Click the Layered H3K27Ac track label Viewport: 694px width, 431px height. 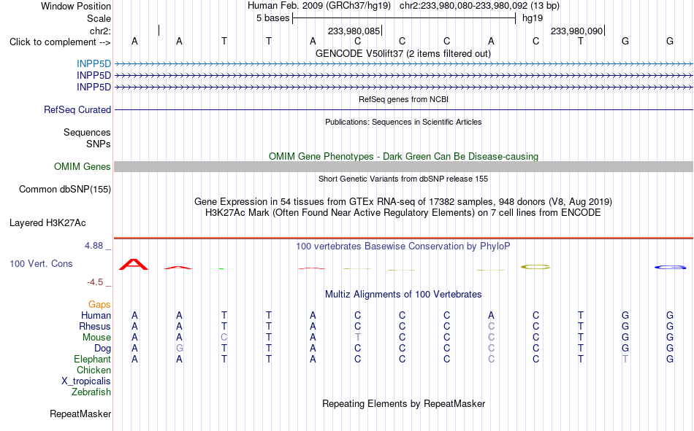(47, 223)
